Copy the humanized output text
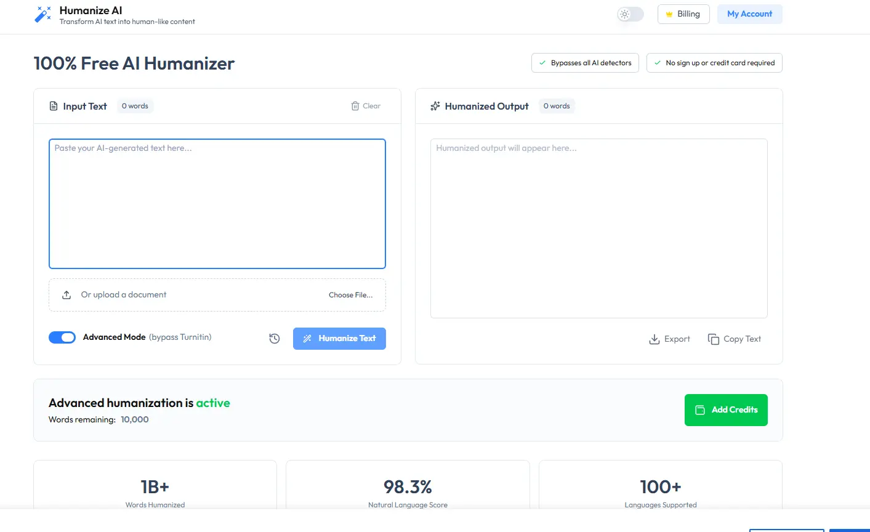 pos(735,339)
